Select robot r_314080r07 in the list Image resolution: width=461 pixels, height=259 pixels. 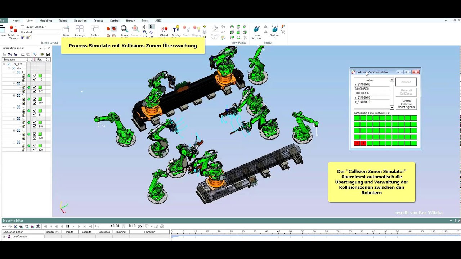pos(372,97)
